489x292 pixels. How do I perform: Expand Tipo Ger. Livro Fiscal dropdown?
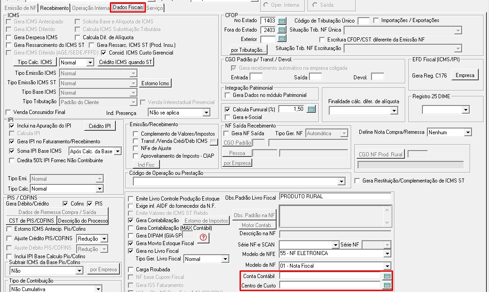pyautogui.click(x=225, y=259)
